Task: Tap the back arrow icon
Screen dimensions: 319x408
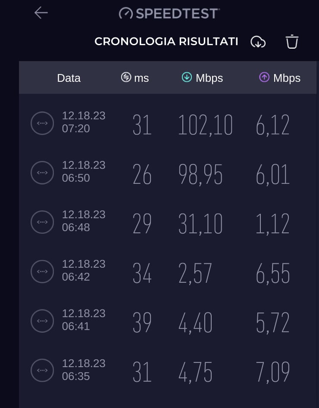Action: click(x=41, y=13)
